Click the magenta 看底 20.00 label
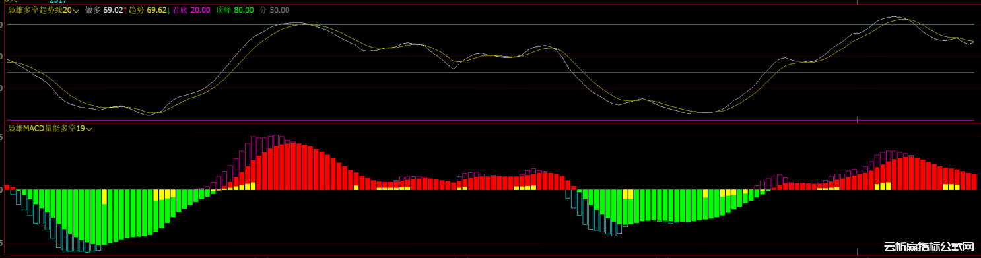 point(191,11)
